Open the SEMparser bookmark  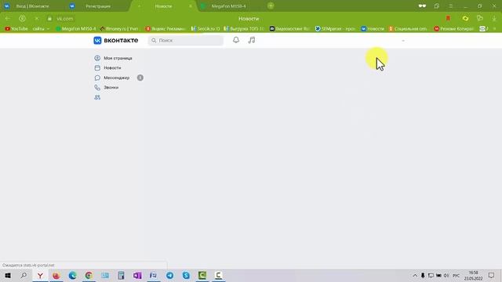[x=335, y=29]
